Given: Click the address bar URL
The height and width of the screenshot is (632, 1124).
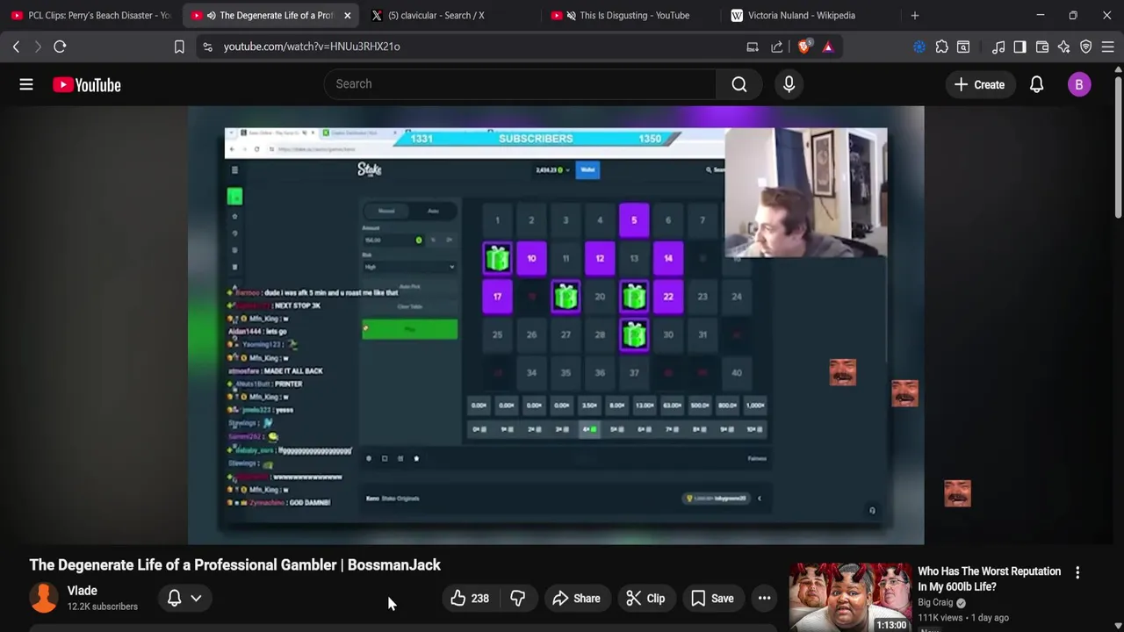Looking at the screenshot, I should (312, 47).
